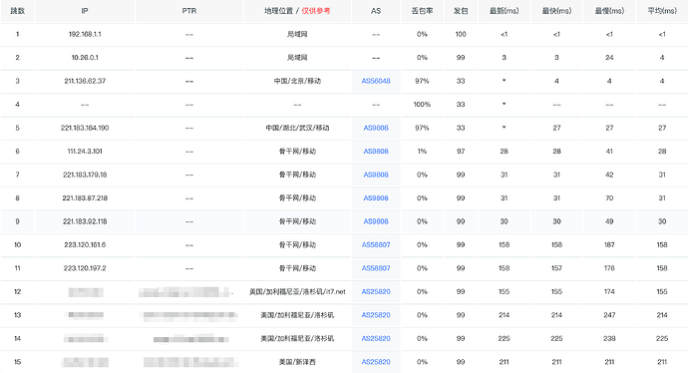Screen dimensions: 688x373
Task: Click the 100% packet loss value in hop 4
Action: pyautogui.click(x=422, y=105)
